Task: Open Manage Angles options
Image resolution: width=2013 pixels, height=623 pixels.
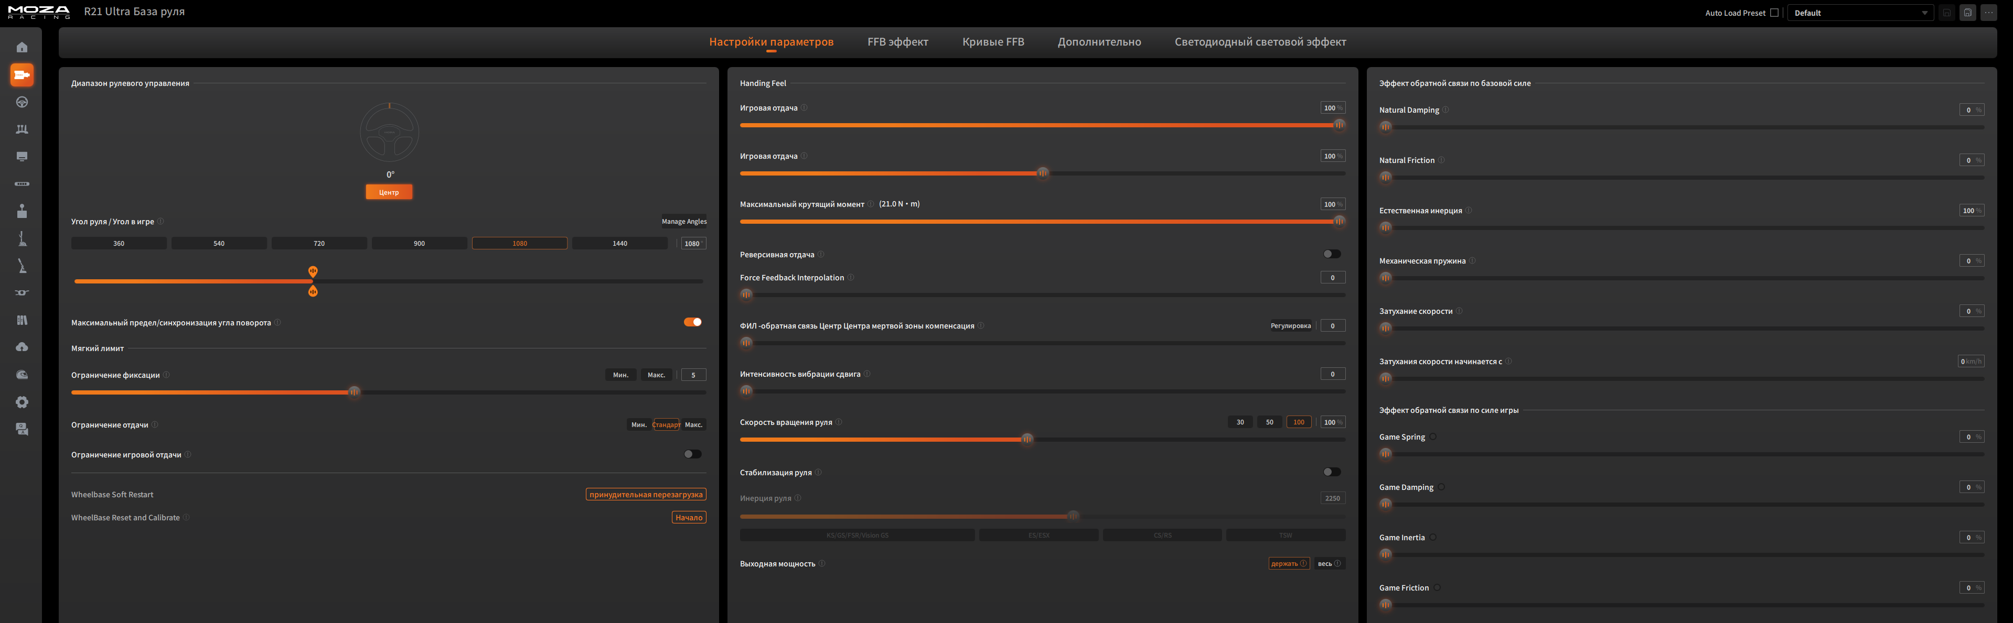Action: (x=684, y=221)
